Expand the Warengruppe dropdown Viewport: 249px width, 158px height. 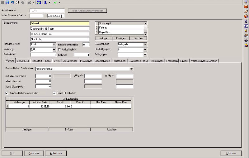point(145,45)
